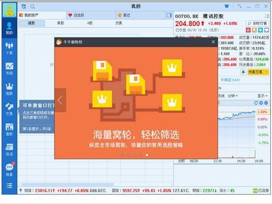The image size is (272, 204).
Task: Toggle the panel layout icon beside 腾讯控股 title
Action: point(267,16)
